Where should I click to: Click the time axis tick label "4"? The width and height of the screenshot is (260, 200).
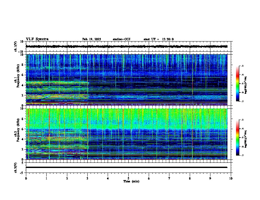(x=108, y=178)
